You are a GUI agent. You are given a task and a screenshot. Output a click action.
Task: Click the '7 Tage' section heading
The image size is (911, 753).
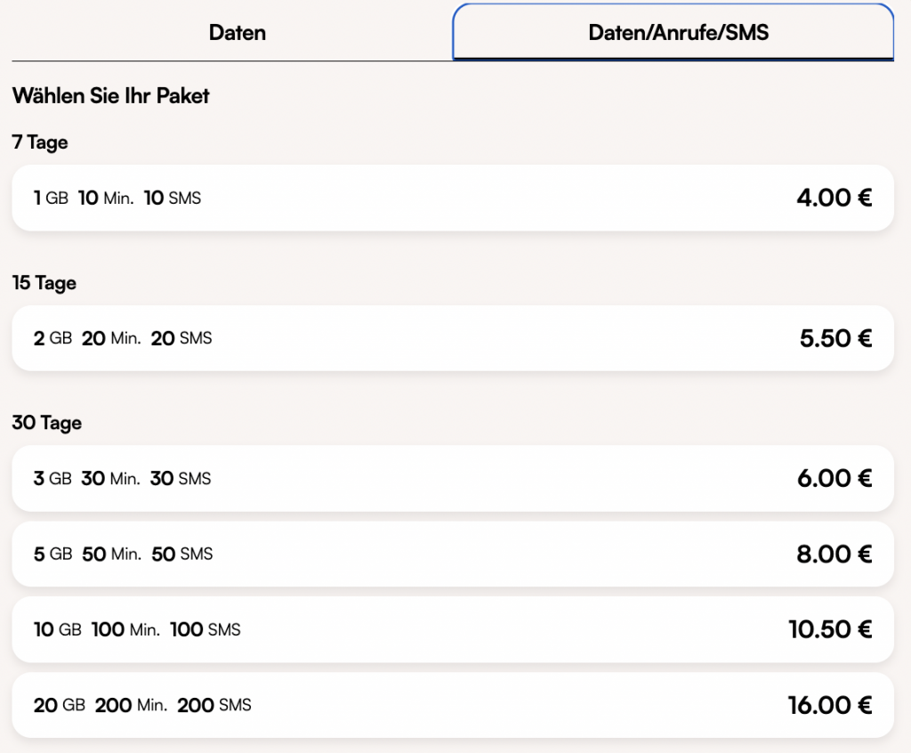[x=40, y=142]
